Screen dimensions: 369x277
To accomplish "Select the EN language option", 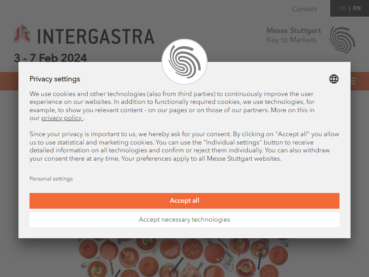I will coord(357,8).
